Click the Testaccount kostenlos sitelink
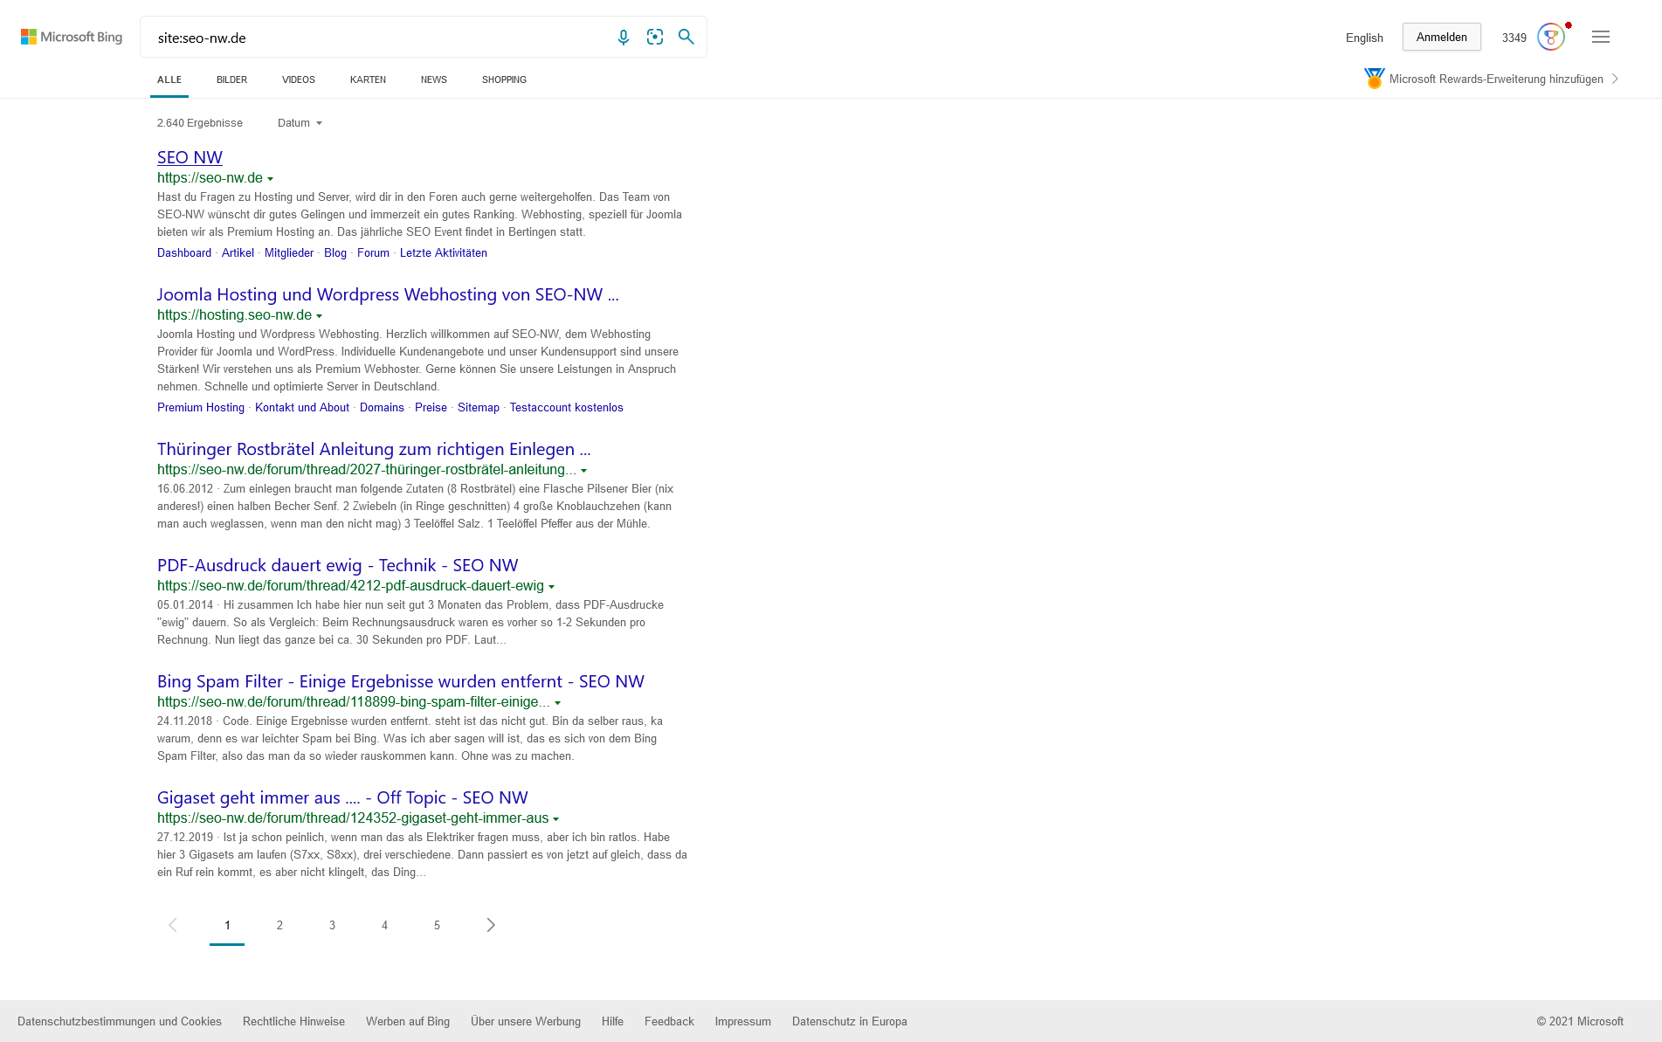 [x=567, y=407]
